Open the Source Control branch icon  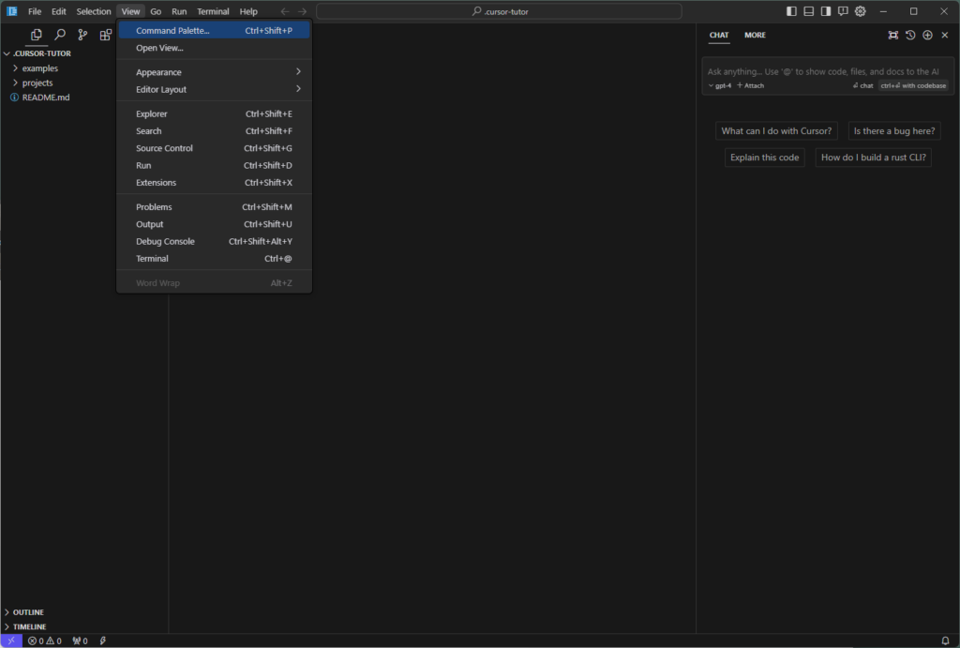pos(82,35)
